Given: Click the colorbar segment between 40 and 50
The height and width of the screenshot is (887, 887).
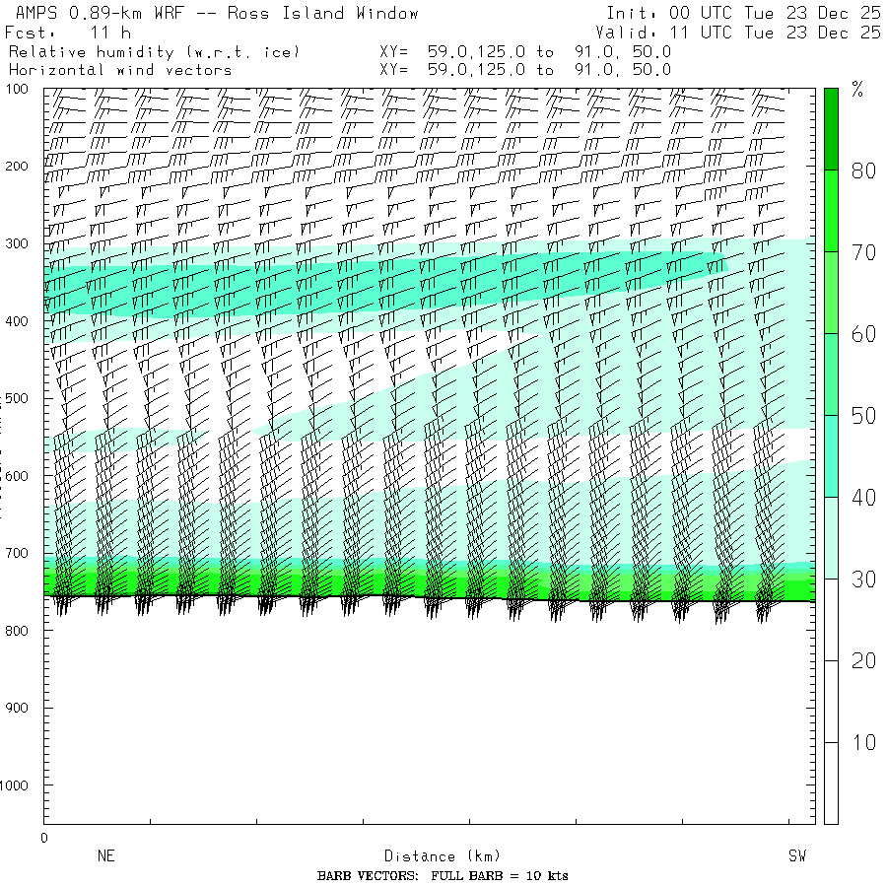Looking at the screenshot, I should coord(831,455).
